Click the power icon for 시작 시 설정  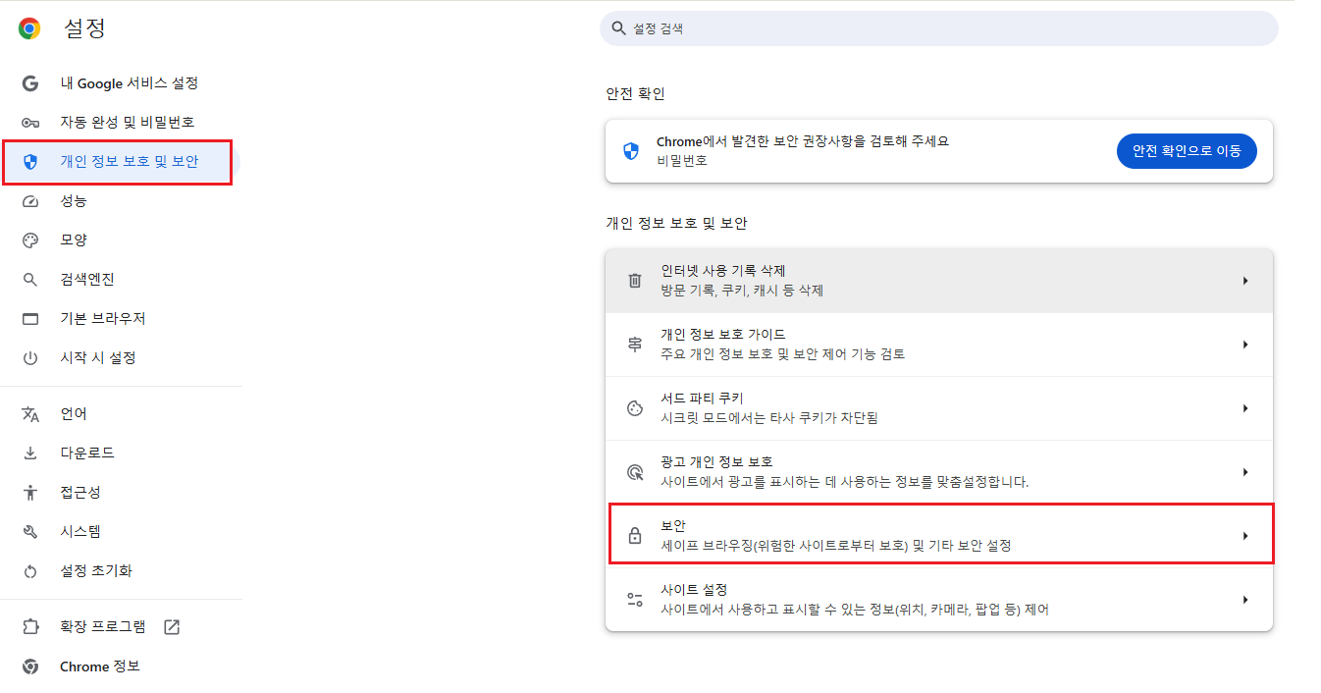tap(30, 358)
